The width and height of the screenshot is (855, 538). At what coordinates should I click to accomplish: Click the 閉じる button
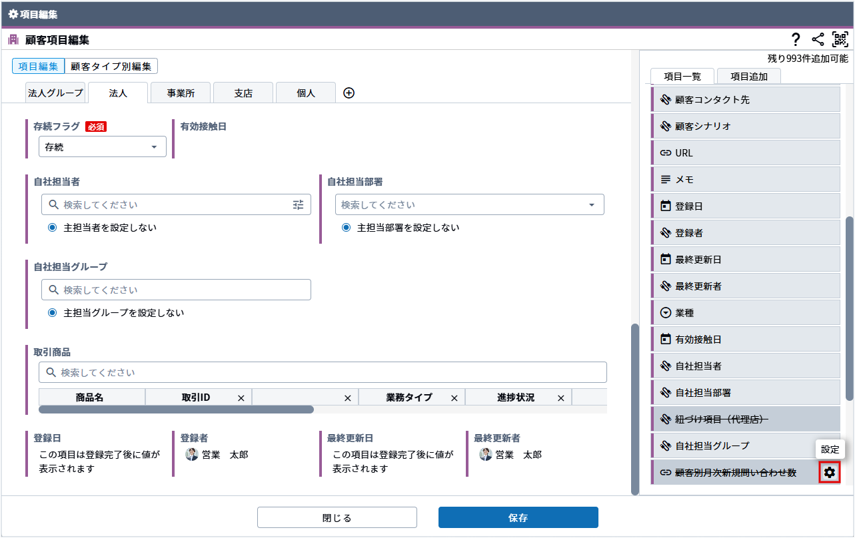[337, 517]
